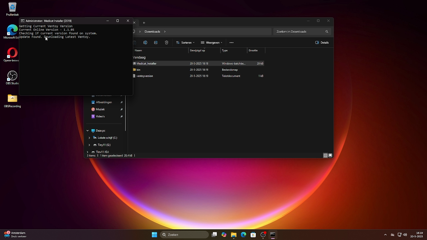Expand the Lokale schijf (C:) node
The image size is (427, 240).
pyautogui.click(x=89, y=138)
